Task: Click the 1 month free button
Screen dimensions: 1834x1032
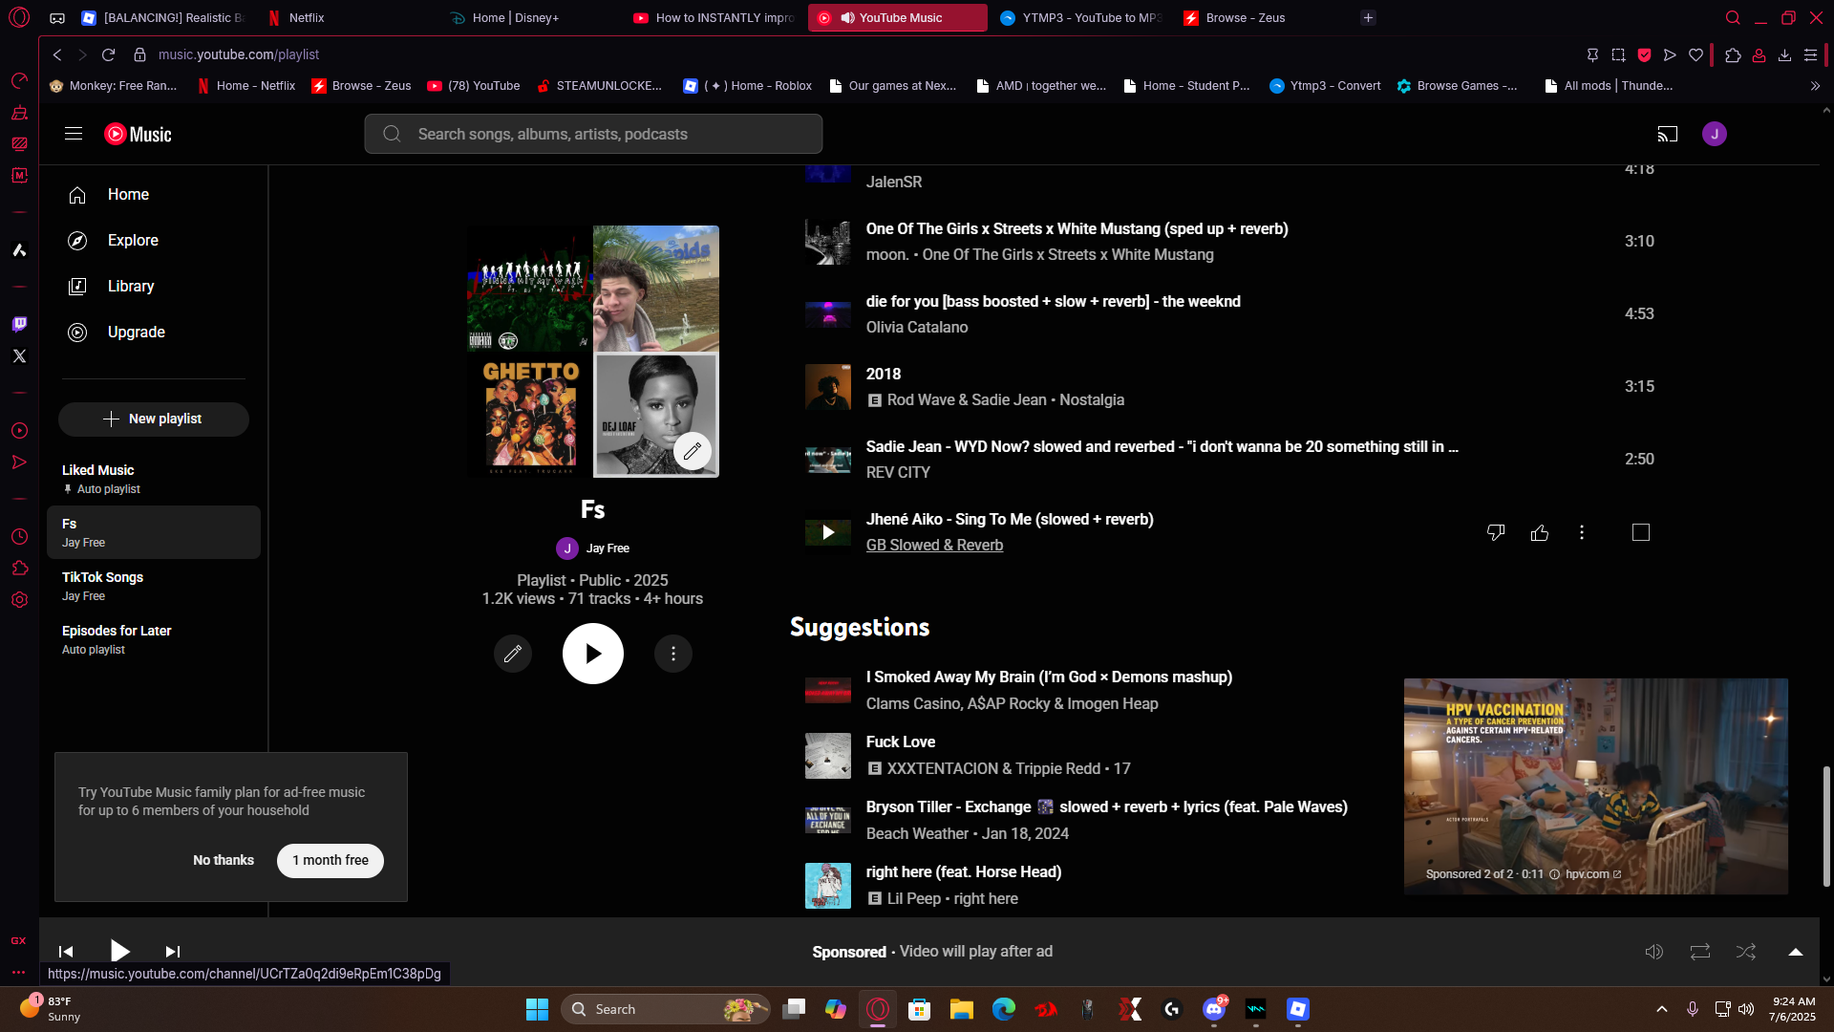Action: point(331,860)
